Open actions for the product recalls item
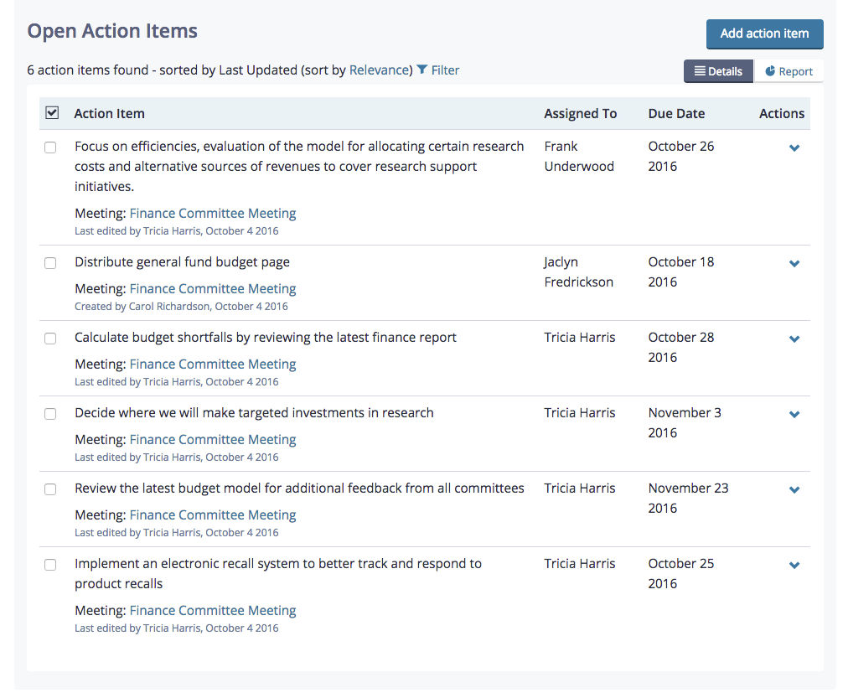848x698 pixels. (x=794, y=565)
